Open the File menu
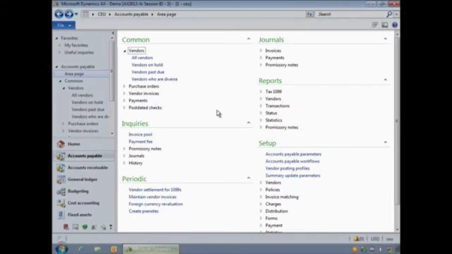The width and height of the screenshot is (452, 254). [64, 25]
